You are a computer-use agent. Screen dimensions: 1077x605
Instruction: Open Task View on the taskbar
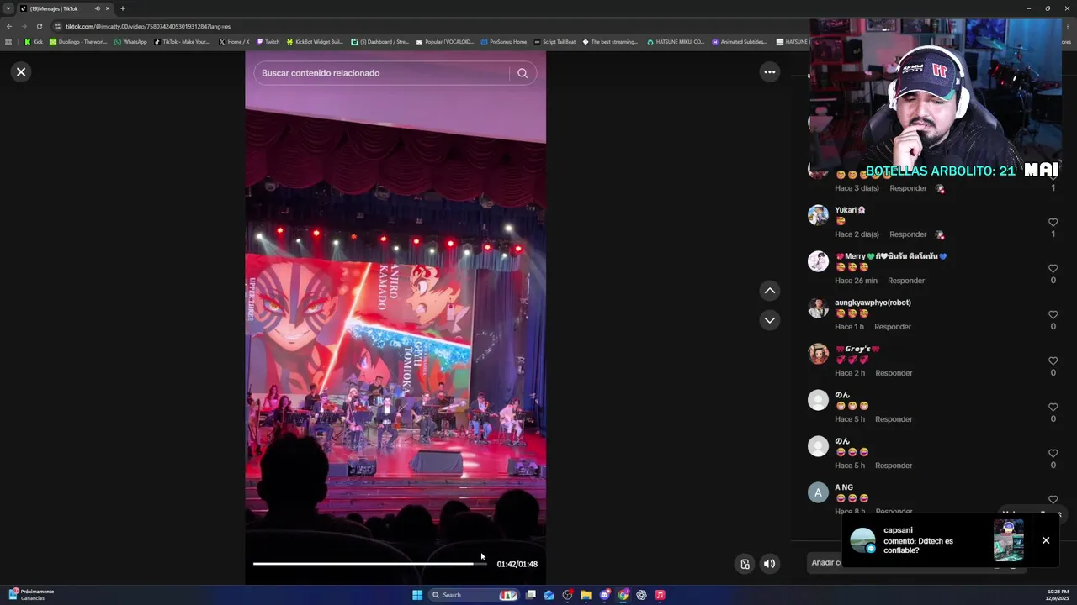pyautogui.click(x=531, y=595)
